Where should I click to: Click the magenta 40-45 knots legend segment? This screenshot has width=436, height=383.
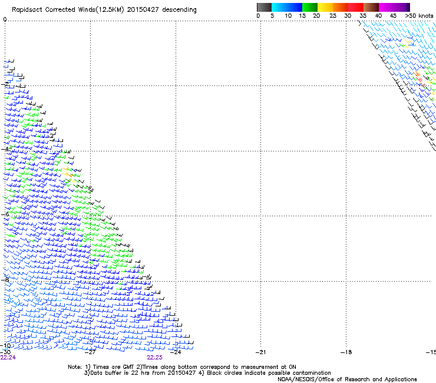387,7
